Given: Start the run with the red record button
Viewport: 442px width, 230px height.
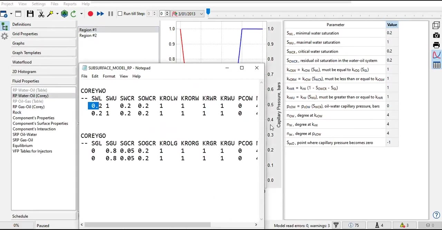Looking at the screenshot, I should point(90,13).
